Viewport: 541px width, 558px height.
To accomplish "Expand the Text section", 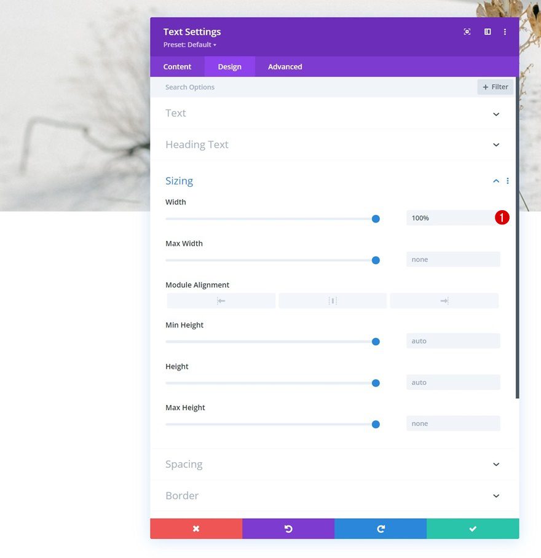I will (x=333, y=113).
